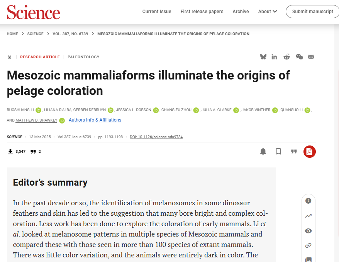The image size is (339, 262).
Task: Click the eye icon in sidebar
Action: pyautogui.click(x=308, y=231)
